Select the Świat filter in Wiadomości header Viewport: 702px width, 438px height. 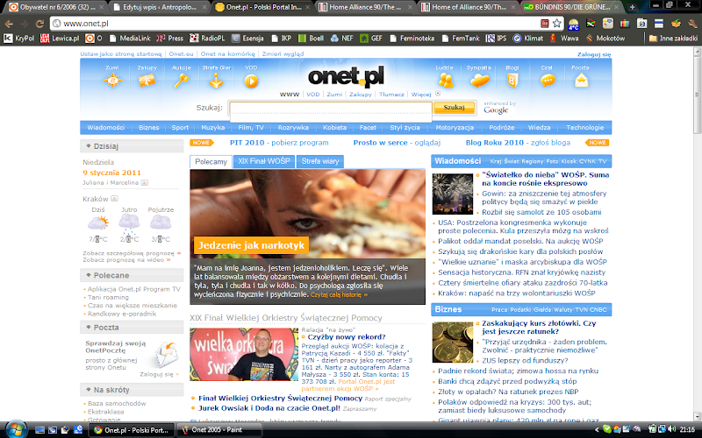[x=511, y=161]
